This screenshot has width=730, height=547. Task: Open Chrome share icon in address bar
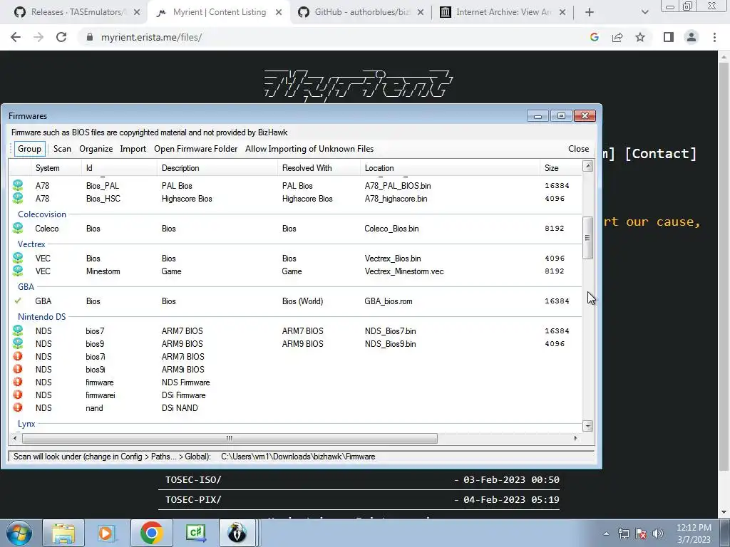(617, 37)
